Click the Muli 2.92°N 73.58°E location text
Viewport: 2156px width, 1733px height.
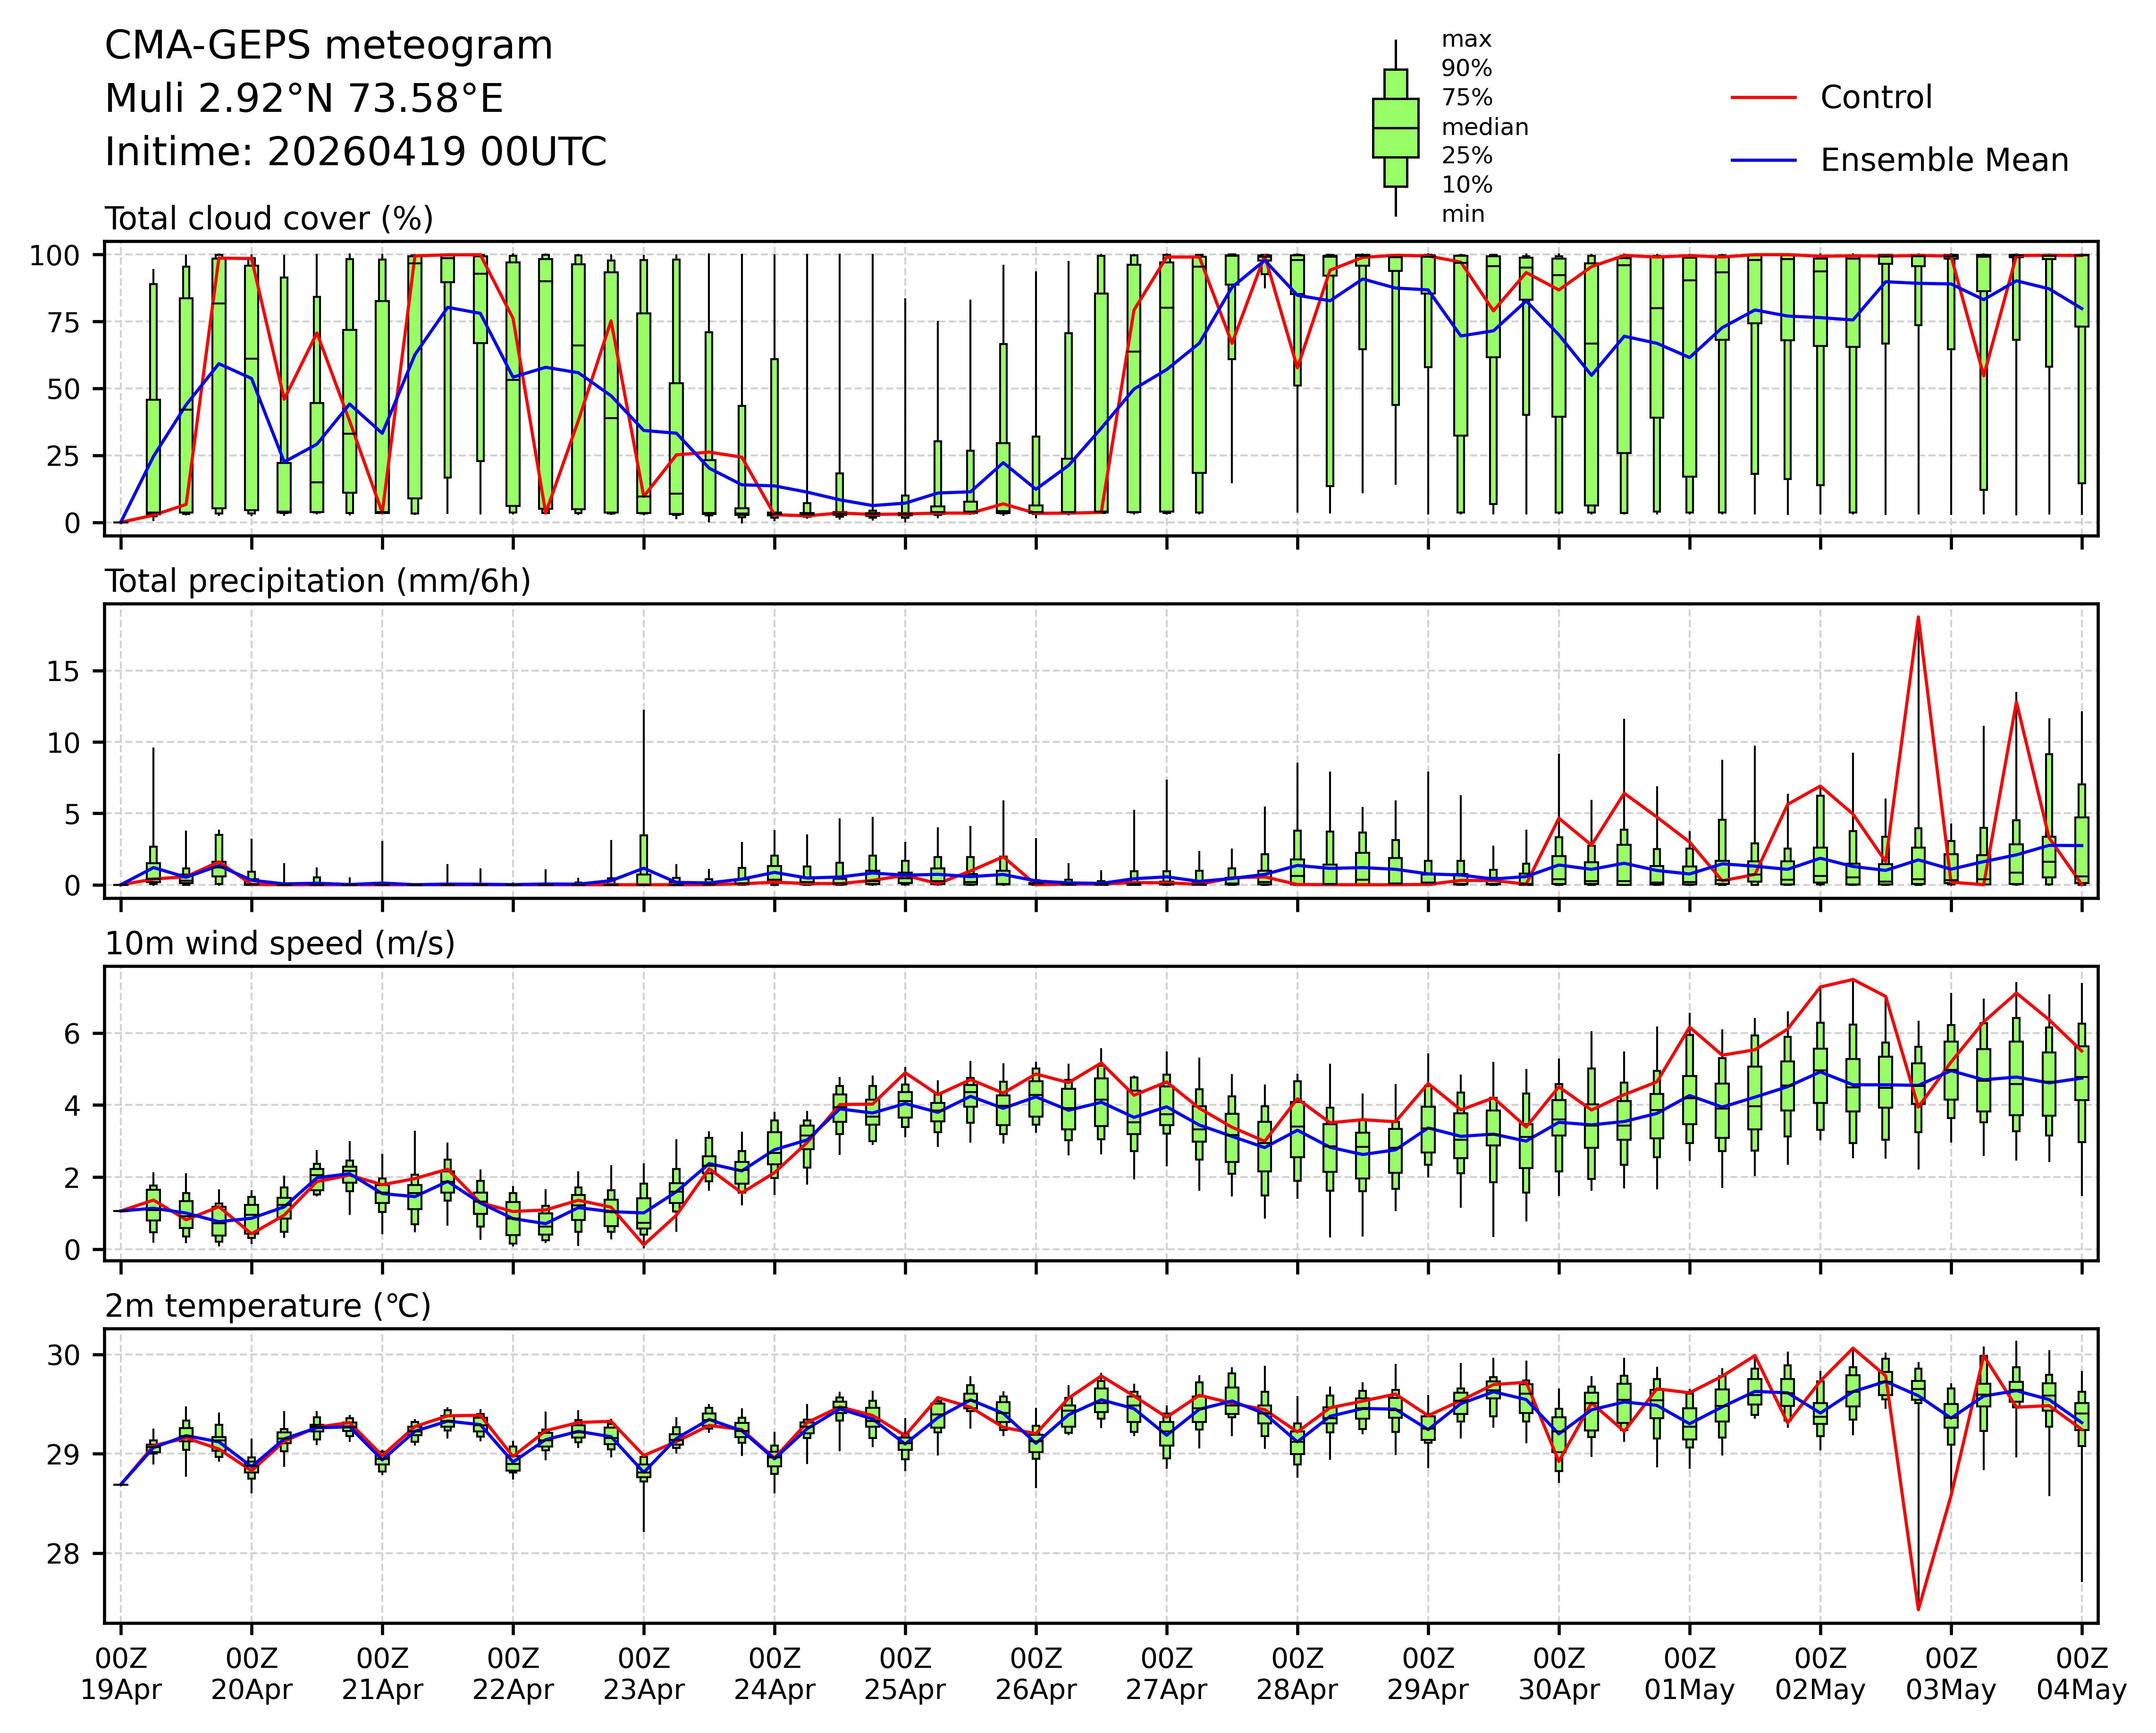click(304, 99)
